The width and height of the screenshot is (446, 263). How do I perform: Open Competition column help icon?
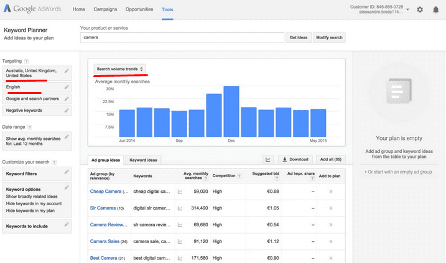coord(239,176)
